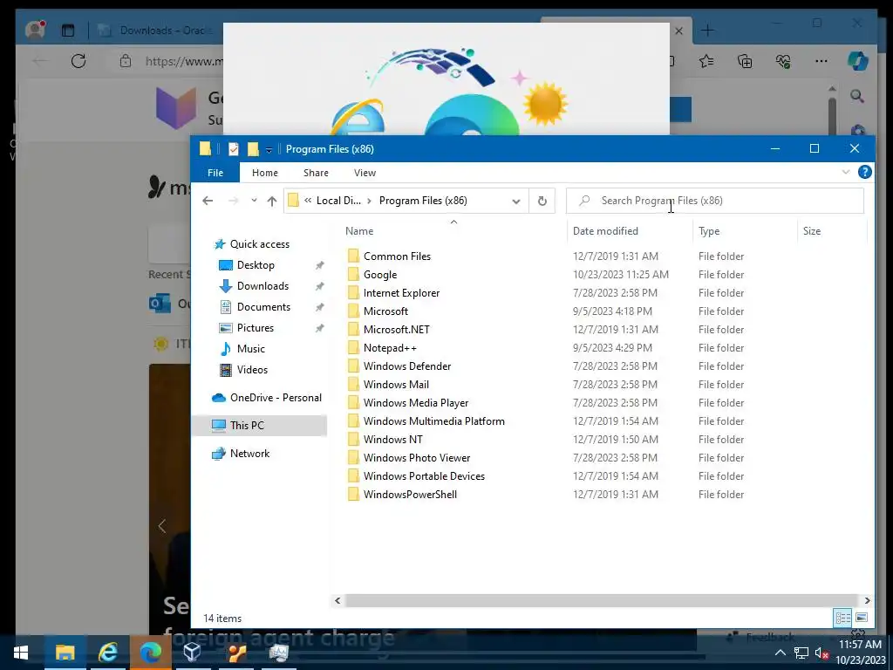Show hidden system tray icons
Image resolution: width=893 pixels, height=670 pixels.
[781, 653]
